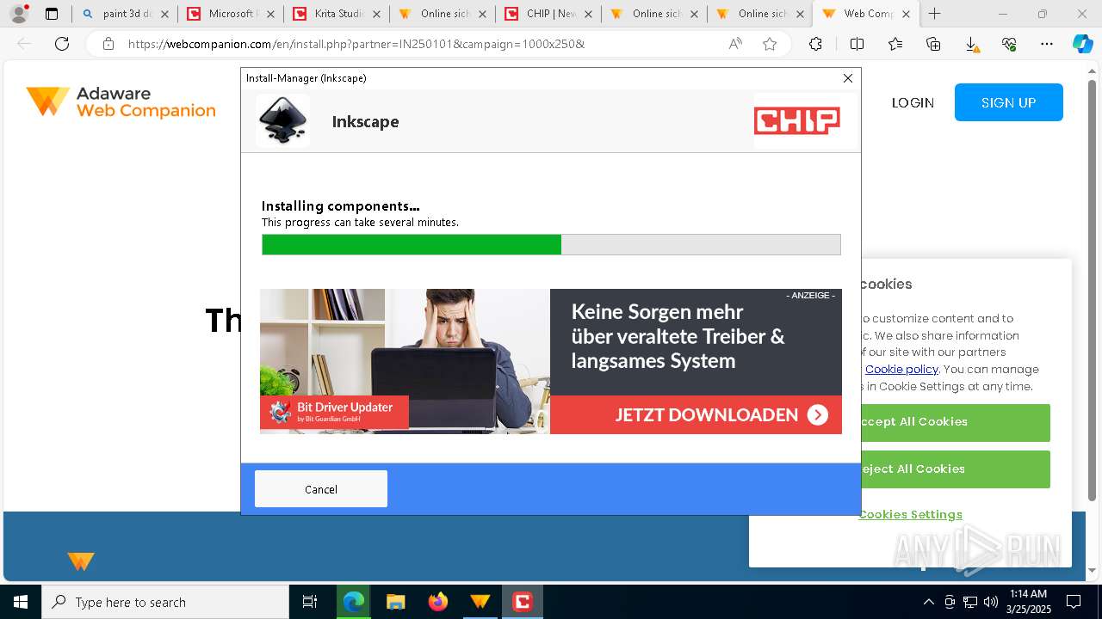The width and height of the screenshot is (1102, 619).
Task: Click the SIGN UP button
Action: (x=1009, y=102)
